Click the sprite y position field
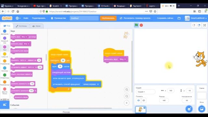Image resolution: width=208 pixels, height=117 pixels. pyautogui.click(x=189, y=91)
